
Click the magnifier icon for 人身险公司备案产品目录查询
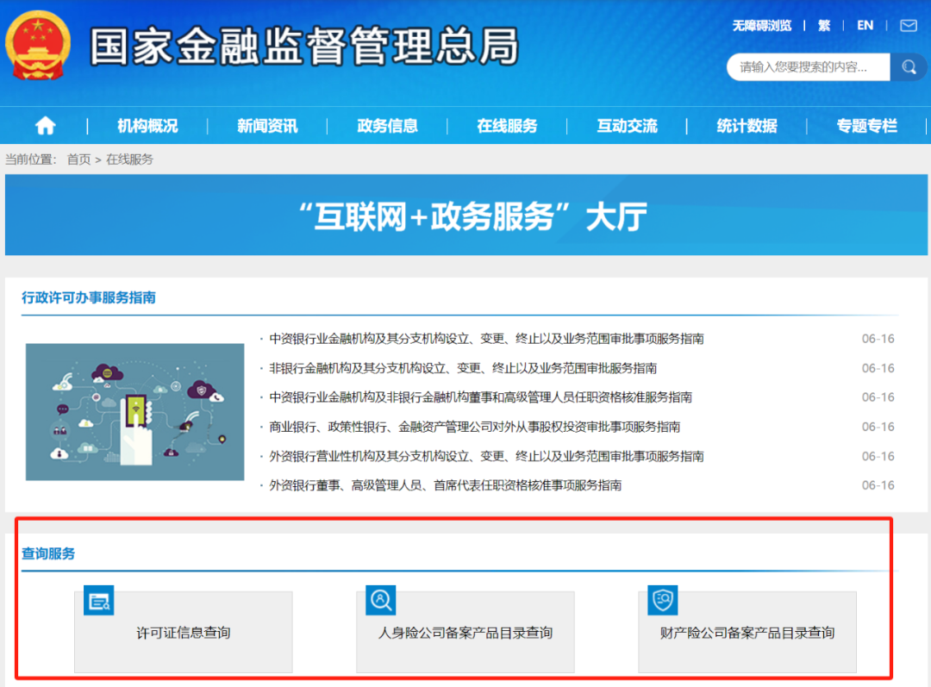point(380,600)
